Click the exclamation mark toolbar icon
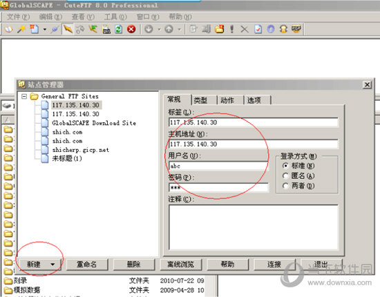Screen dimensions: 380x297 tap(232, 30)
